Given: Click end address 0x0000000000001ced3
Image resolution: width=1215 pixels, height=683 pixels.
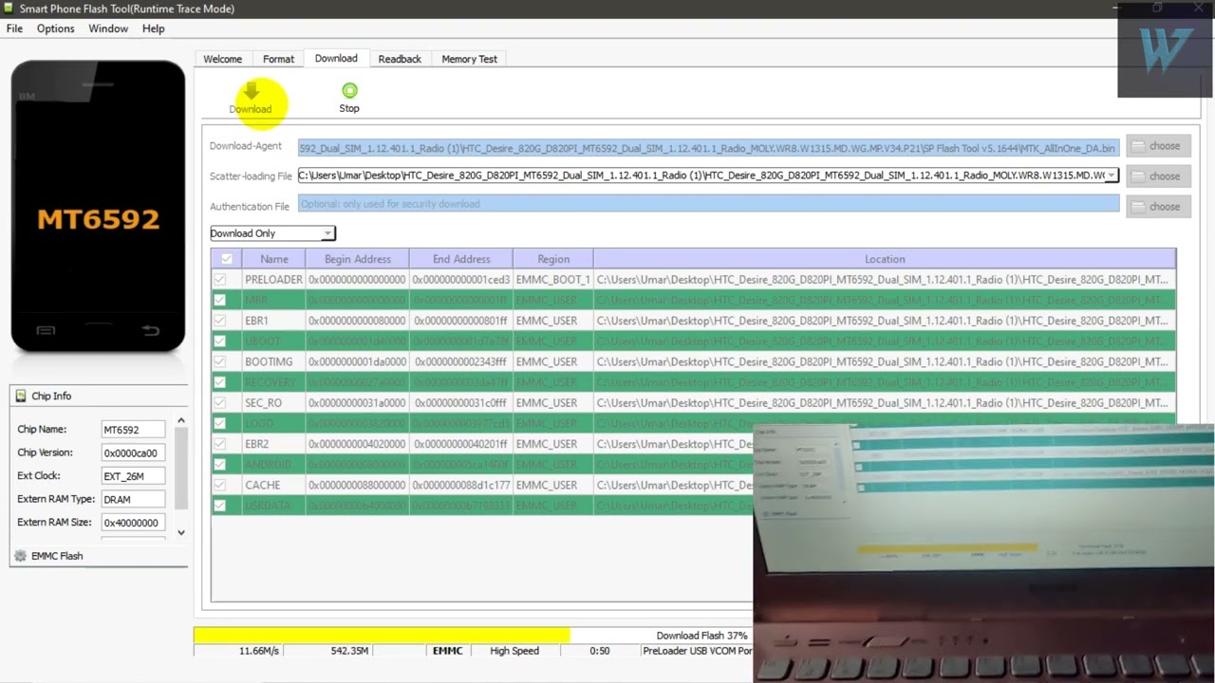Looking at the screenshot, I should pyautogui.click(x=461, y=280).
